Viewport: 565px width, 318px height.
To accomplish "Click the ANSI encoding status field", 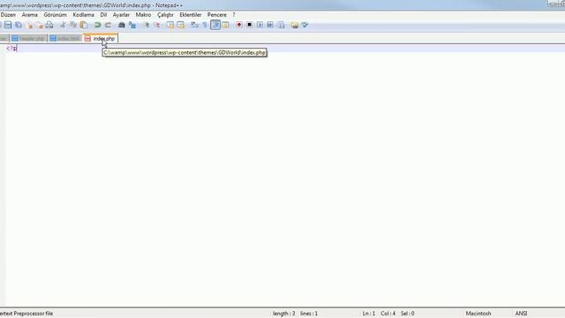I will pyautogui.click(x=521, y=314).
